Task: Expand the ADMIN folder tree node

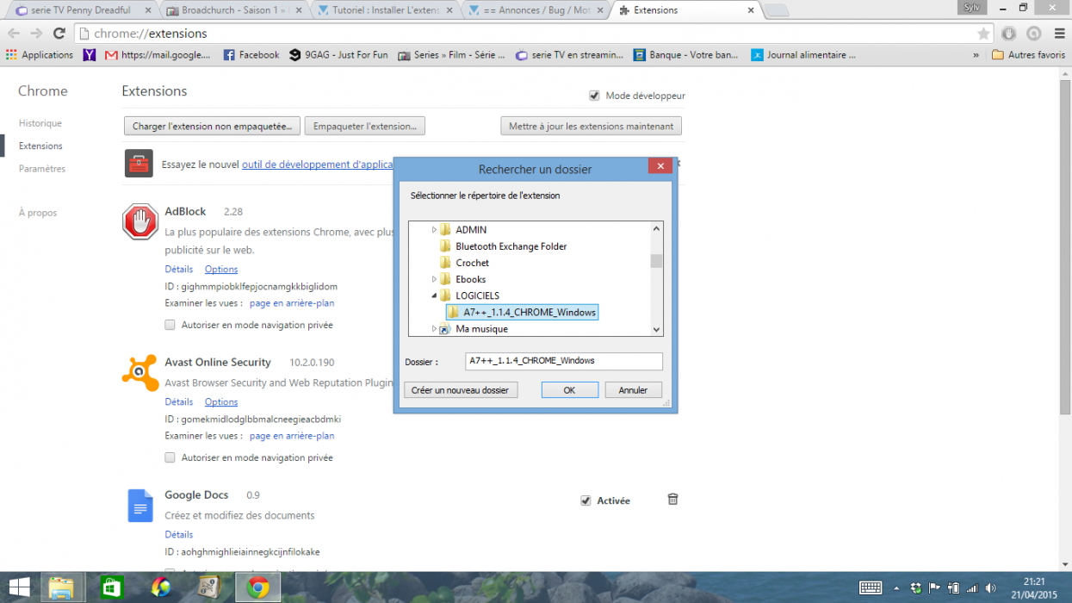Action: 434,230
